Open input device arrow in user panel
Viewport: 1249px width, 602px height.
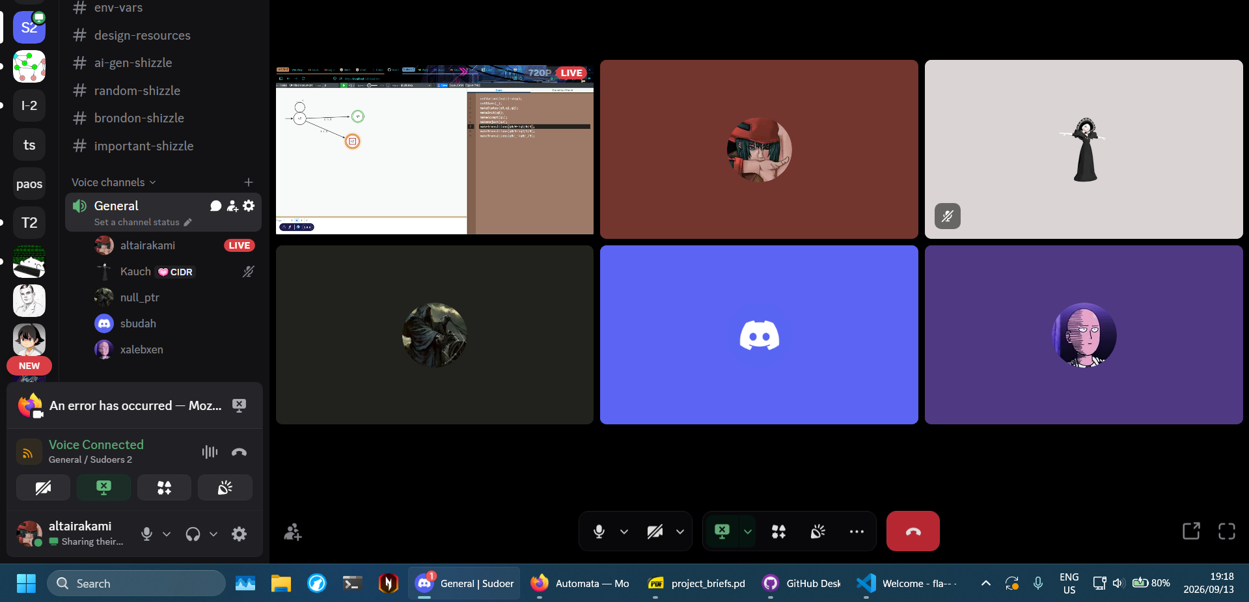(x=167, y=534)
